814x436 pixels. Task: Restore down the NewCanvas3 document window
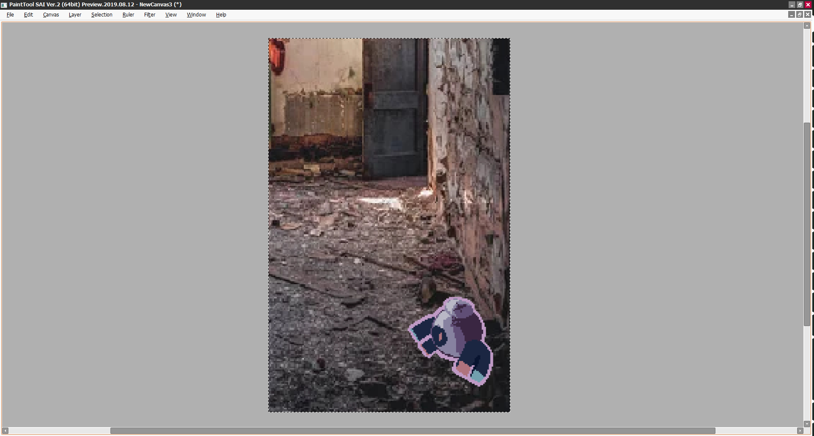point(799,15)
